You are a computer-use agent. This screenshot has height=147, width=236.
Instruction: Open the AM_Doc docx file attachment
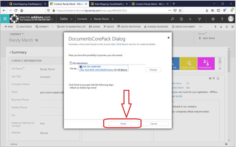pos(103,68)
